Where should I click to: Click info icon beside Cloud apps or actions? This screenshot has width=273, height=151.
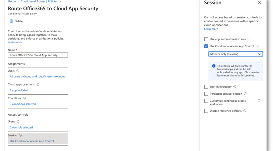pos(38,84)
